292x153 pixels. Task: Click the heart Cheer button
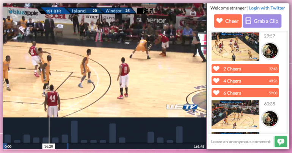[x=228, y=21]
